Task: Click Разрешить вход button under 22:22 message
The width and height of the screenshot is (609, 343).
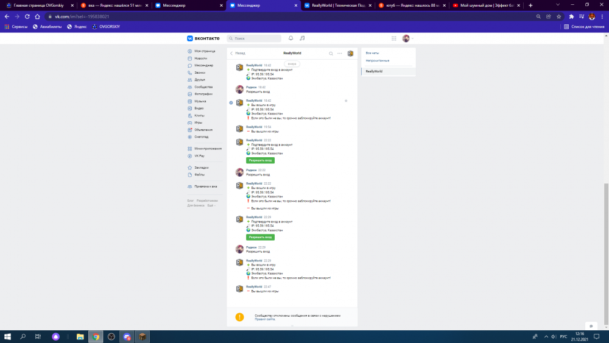Action: click(260, 160)
